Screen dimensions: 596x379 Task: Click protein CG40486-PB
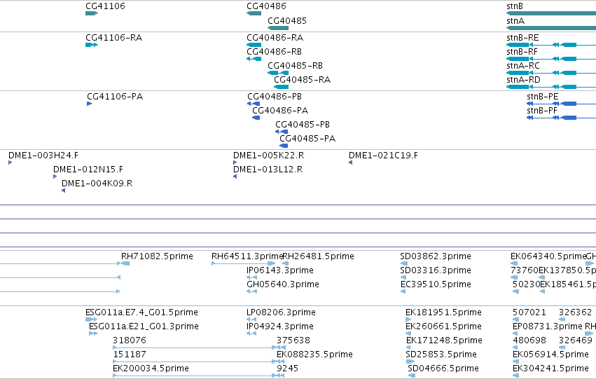275,97
